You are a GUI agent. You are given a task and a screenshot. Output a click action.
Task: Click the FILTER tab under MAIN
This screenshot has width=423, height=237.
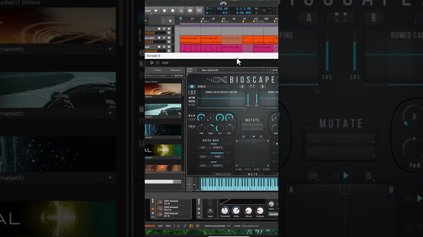point(192,119)
